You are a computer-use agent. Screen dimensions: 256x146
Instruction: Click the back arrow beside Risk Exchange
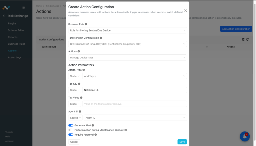point(4,16)
